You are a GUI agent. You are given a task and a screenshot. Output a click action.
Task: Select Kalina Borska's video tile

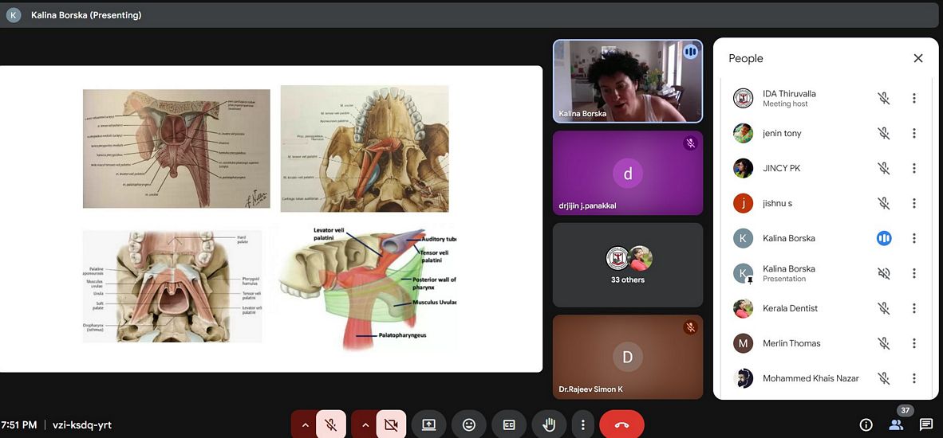tap(627, 81)
